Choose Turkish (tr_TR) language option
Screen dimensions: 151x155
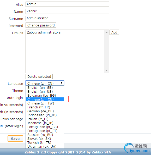click(45, 142)
